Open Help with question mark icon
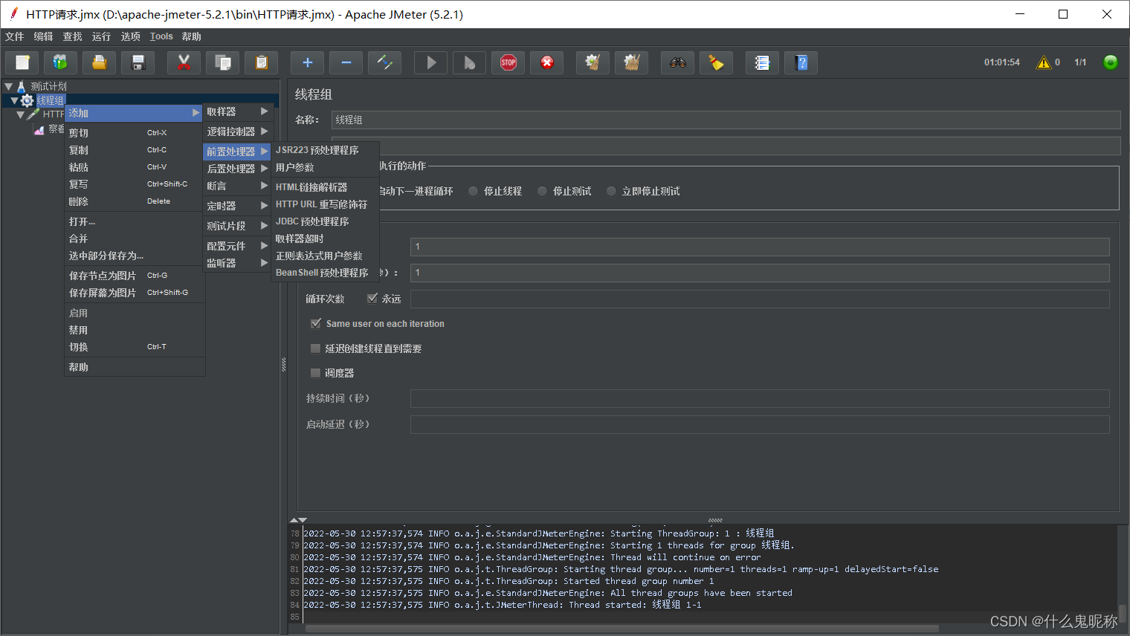1130x636 pixels. (x=801, y=62)
